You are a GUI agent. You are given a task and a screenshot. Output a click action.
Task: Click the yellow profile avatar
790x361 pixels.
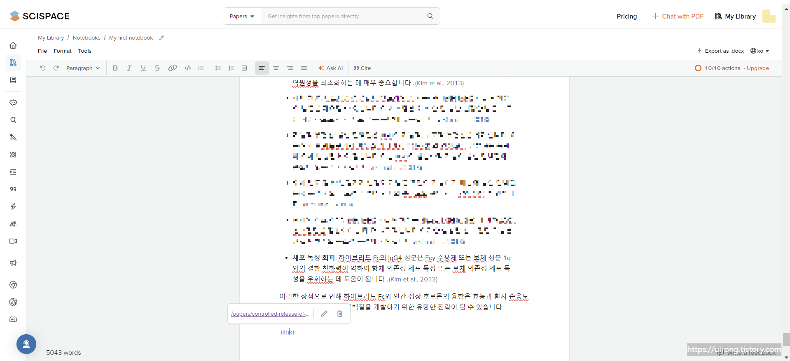click(x=769, y=16)
